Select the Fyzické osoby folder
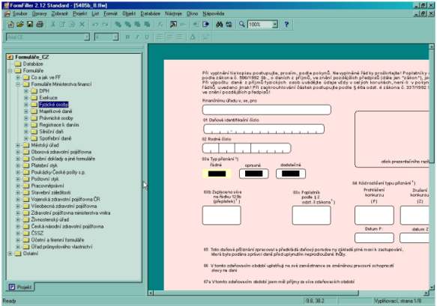Image resolution: width=437 pixels, height=306 pixels. (53, 105)
